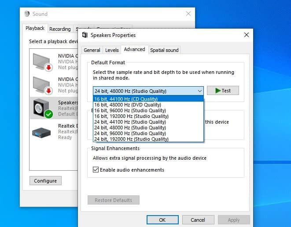Switch to the Levels tab
The height and width of the screenshot is (227, 291).
(112, 50)
